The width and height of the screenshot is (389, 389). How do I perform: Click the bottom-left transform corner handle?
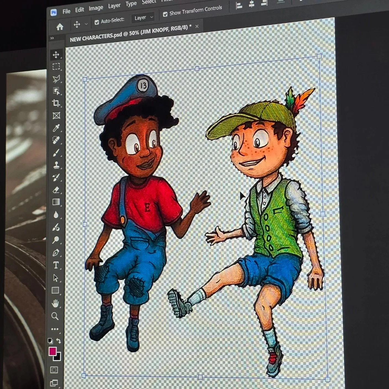click(x=84, y=375)
